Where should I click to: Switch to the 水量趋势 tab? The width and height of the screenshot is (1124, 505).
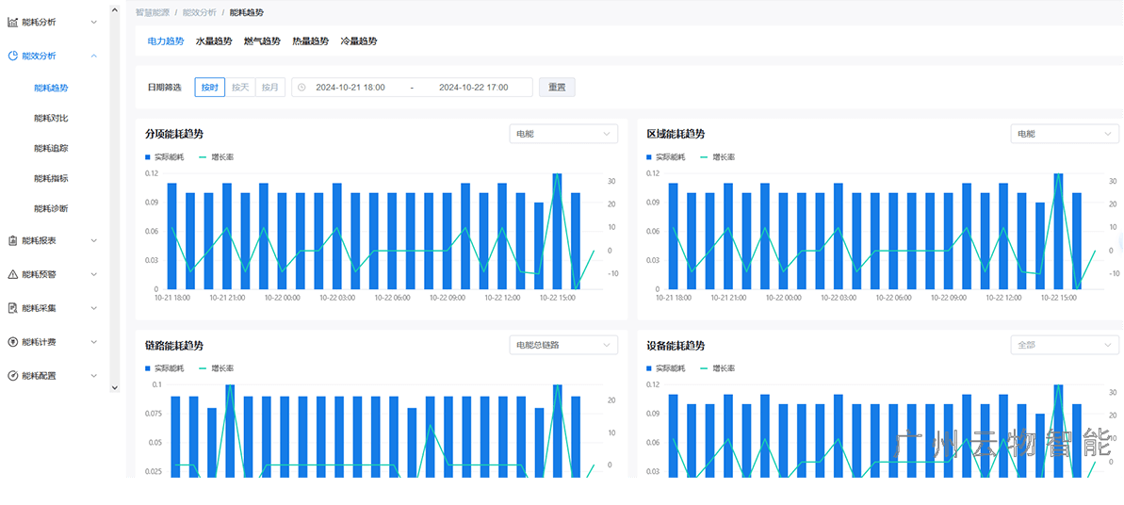pyautogui.click(x=214, y=41)
